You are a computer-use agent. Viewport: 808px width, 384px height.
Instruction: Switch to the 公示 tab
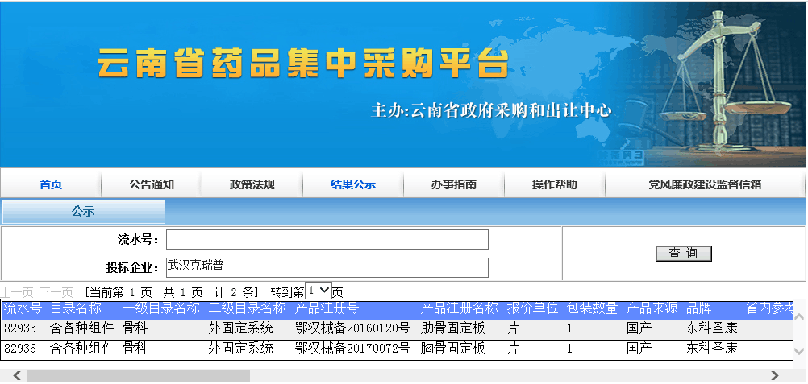tap(83, 212)
